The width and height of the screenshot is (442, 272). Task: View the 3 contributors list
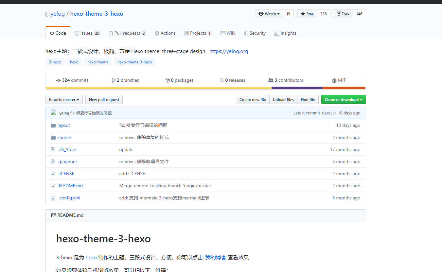point(286,80)
